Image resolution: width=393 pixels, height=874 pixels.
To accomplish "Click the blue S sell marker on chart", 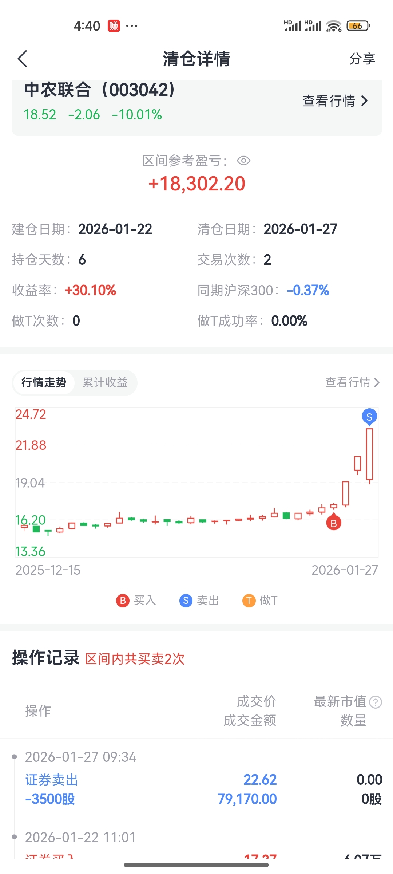I will (x=369, y=417).
